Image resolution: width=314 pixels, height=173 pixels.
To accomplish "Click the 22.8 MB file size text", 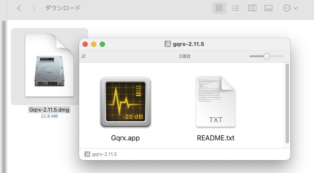I will (49, 116).
